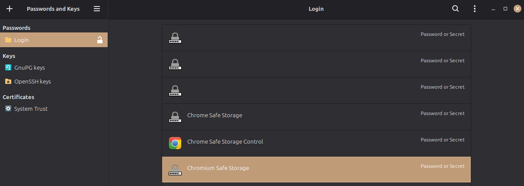Select the Login keyring in sidebar
The height and width of the screenshot is (186, 524).
[x=54, y=40]
